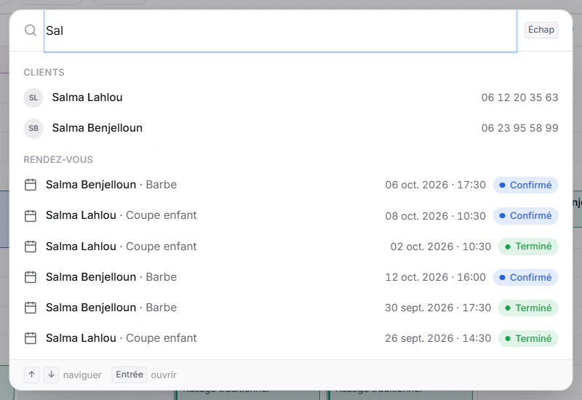Image resolution: width=582 pixels, height=400 pixels.
Task: Open client Salma Lahlou
Action: coord(291,97)
